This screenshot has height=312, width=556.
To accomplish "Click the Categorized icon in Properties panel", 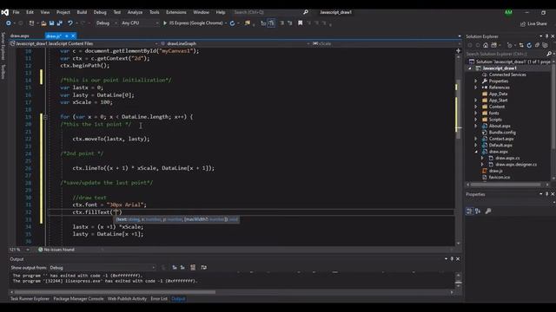I will [x=469, y=211].
